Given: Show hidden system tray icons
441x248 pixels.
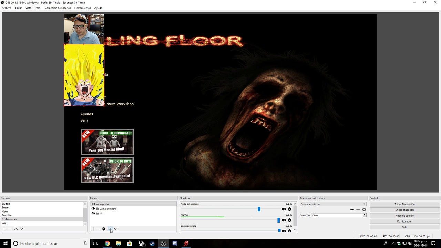Looking at the screenshot, I should point(393,244).
